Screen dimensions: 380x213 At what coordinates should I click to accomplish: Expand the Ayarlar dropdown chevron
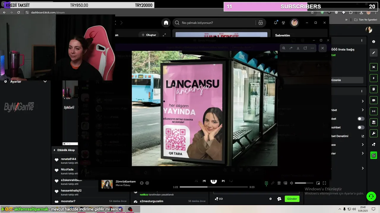pyautogui.click(x=45, y=81)
